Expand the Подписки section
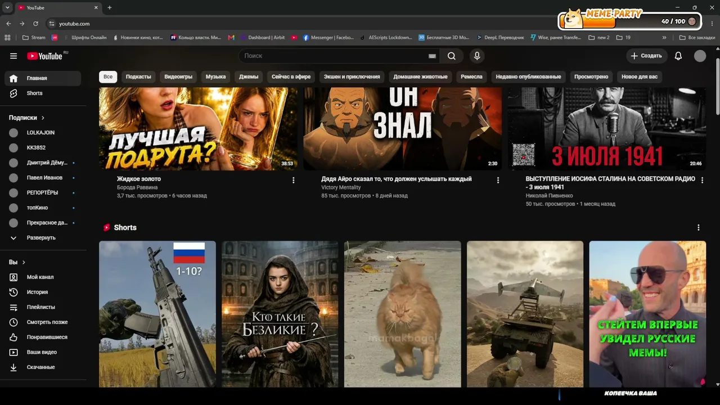This screenshot has width=720, height=405. tap(26, 118)
